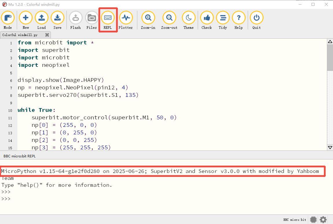
Task: Click the "import microbit" line
Action: [44, 58]
